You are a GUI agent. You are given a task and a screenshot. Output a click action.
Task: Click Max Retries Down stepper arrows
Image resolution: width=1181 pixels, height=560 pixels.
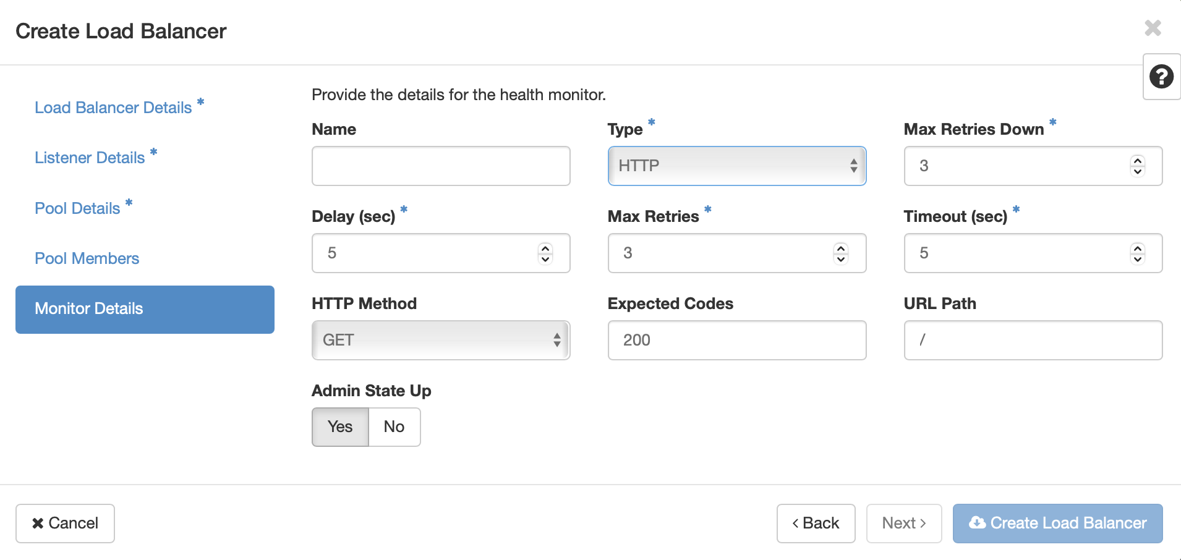coord(1137,166)
